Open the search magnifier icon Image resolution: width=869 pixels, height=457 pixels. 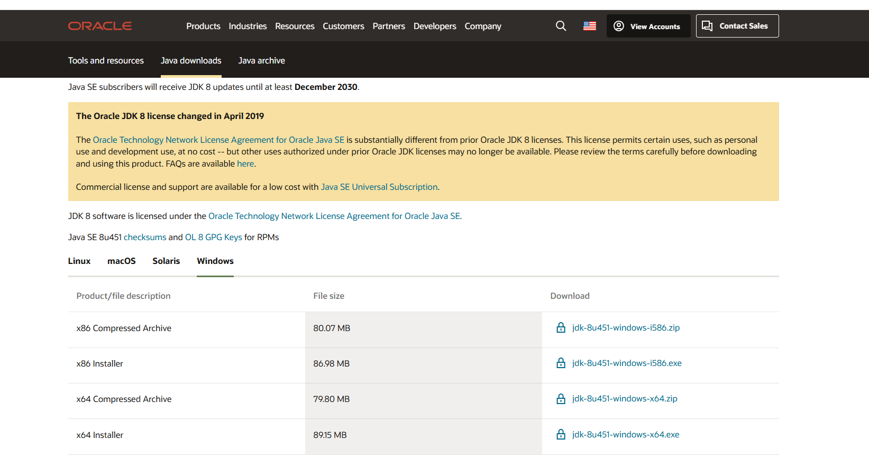(561, 26)
